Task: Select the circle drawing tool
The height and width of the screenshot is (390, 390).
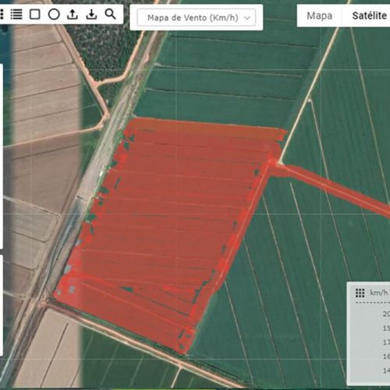Action: (54, 14)
